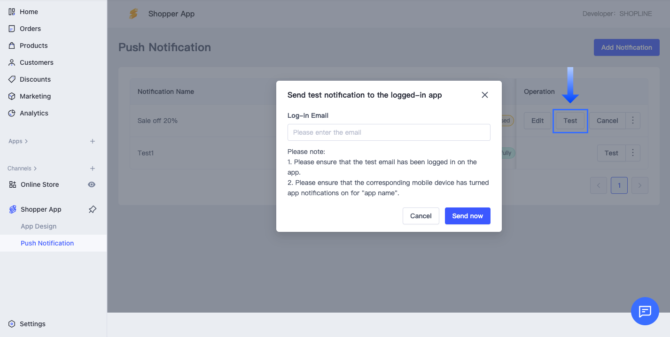Click the Log-in Email input field
Viewport: 670px width, 337px height.
pyautogui.click(x=389, y=132)
